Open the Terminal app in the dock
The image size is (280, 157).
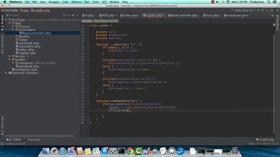[122, 151]
